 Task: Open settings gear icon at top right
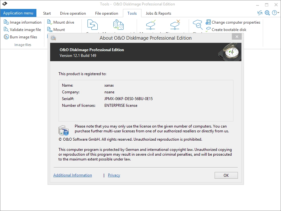267,13
